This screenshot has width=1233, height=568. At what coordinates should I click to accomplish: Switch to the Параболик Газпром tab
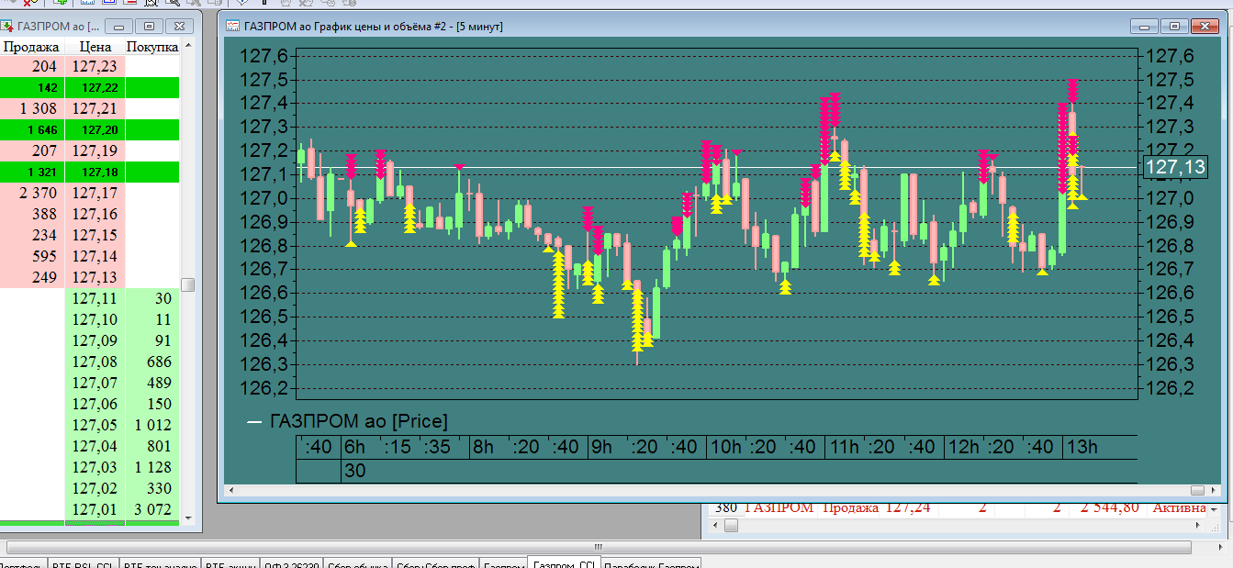point(651,565)
